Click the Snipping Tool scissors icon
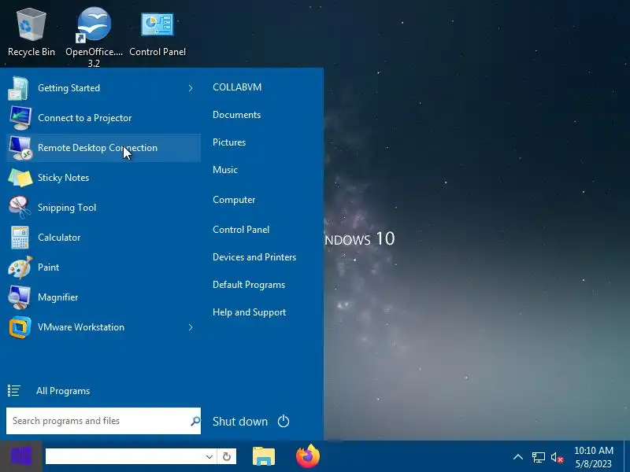The width and height of the screenshot is (630, 472). click(x=19, y=208)
